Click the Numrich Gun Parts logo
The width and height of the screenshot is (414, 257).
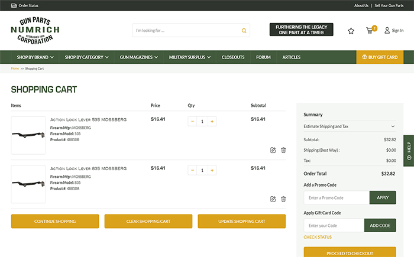(35, 31)
